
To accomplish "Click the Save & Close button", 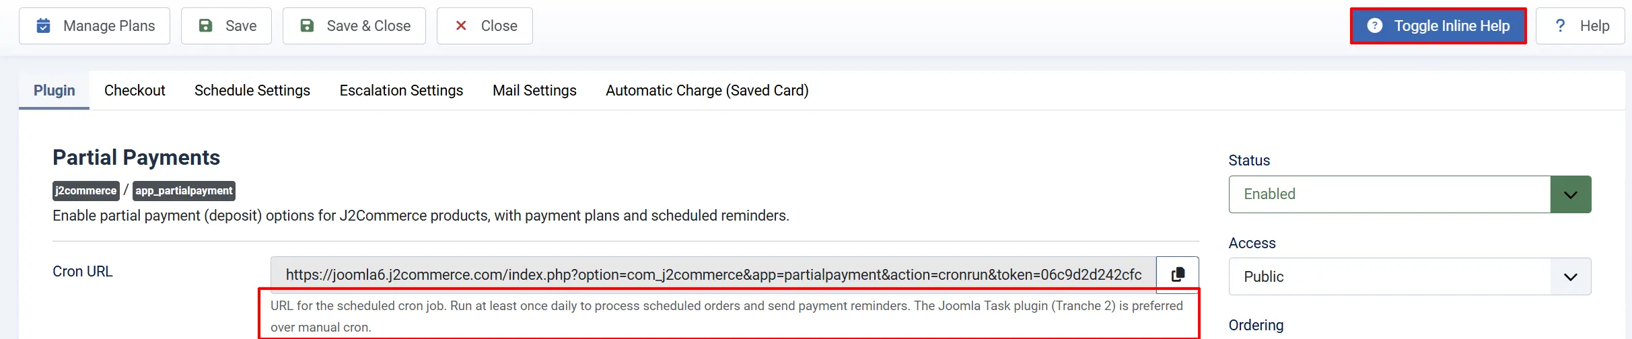I will 354,26.
